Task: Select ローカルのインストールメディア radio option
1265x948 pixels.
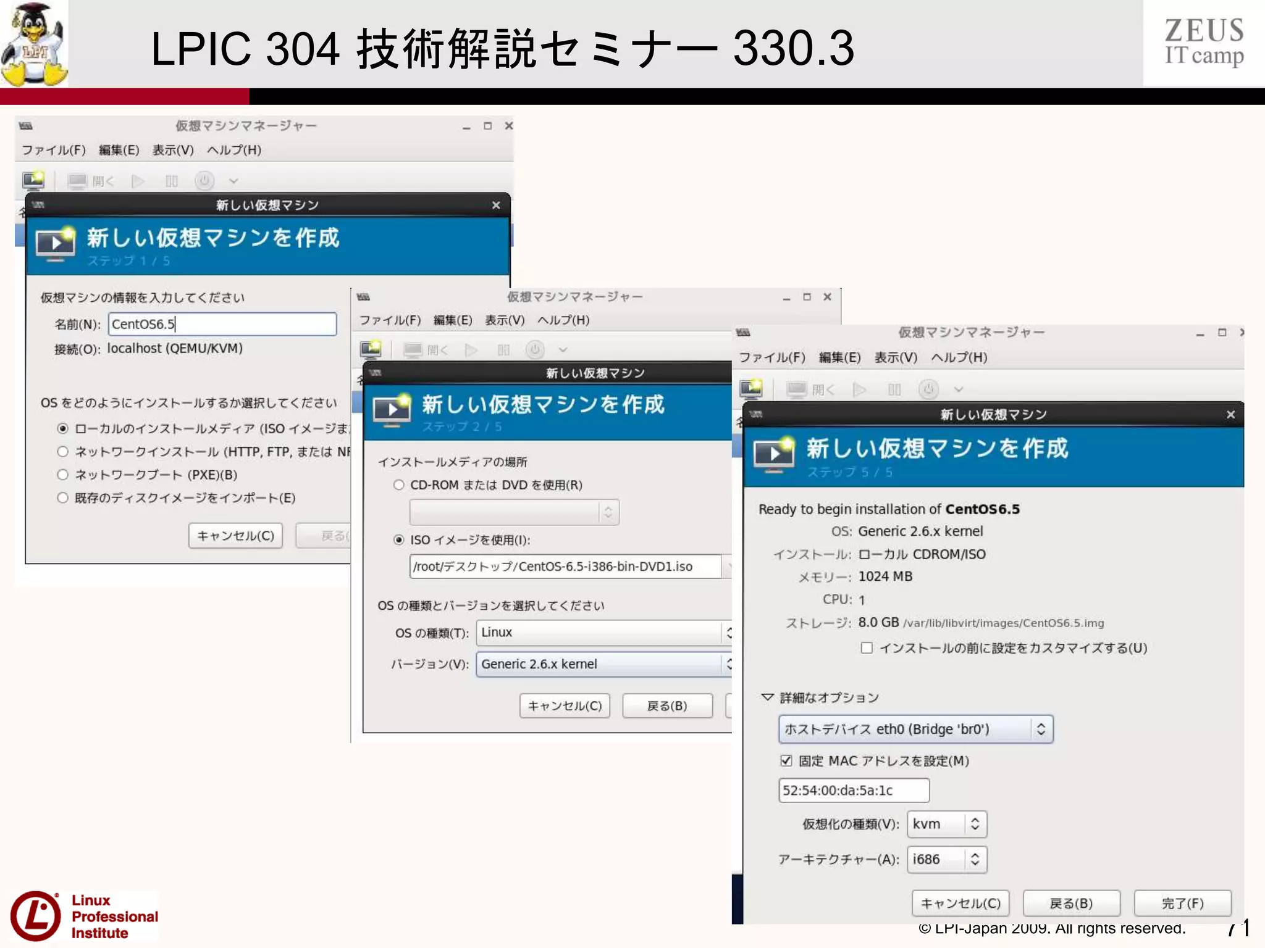Action: (62, 428)
